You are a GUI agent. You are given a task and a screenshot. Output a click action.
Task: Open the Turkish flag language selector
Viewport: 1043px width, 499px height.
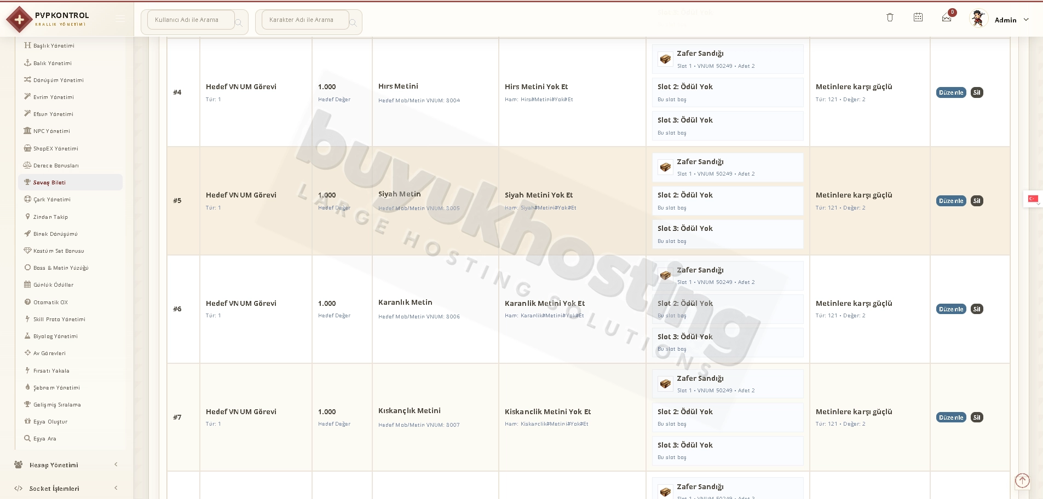click(1033, 199)
